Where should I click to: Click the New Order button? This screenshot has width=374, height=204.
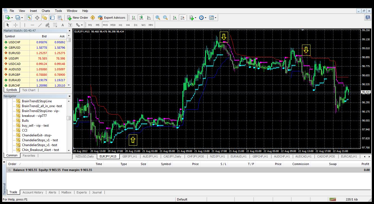coord(78,18)
